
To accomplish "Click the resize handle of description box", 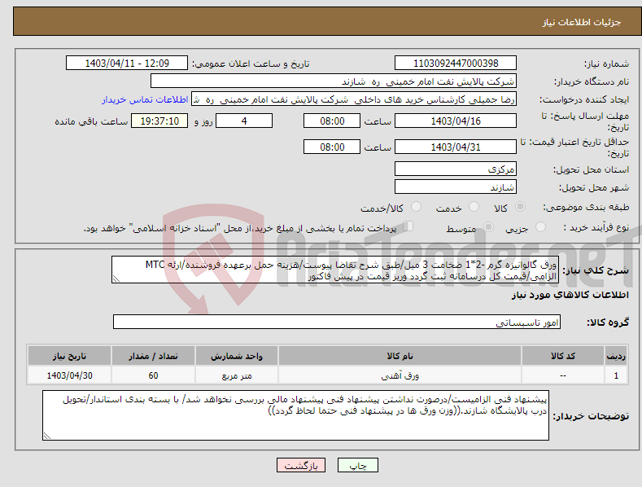I will (x=116, y=279).
